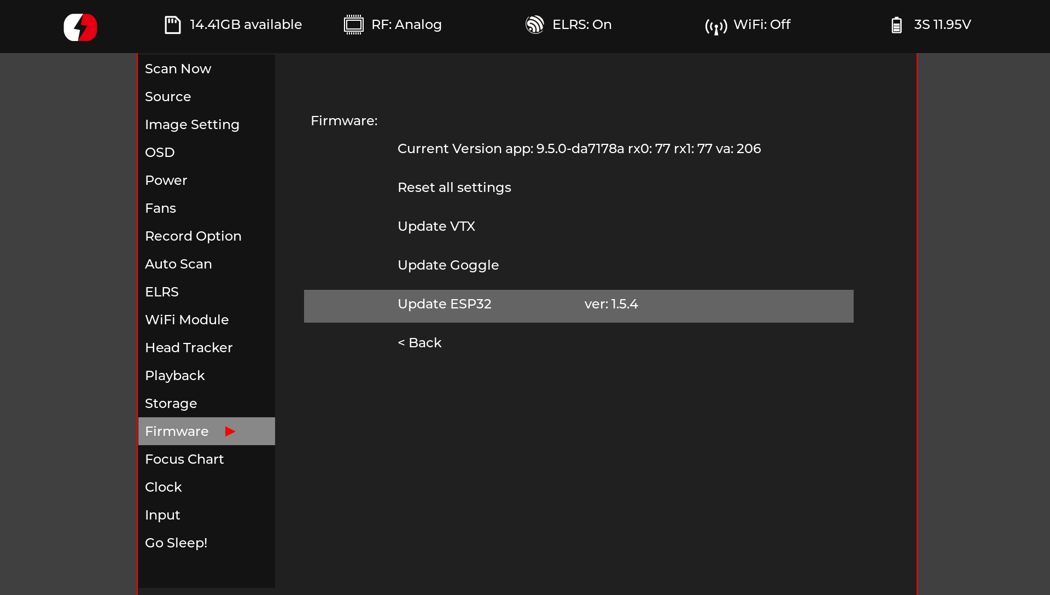This screenshot has height=595, width=1050.
Task: Click the WiFi antenna icon
Action: pyautogui.click(x=716, y=26)
